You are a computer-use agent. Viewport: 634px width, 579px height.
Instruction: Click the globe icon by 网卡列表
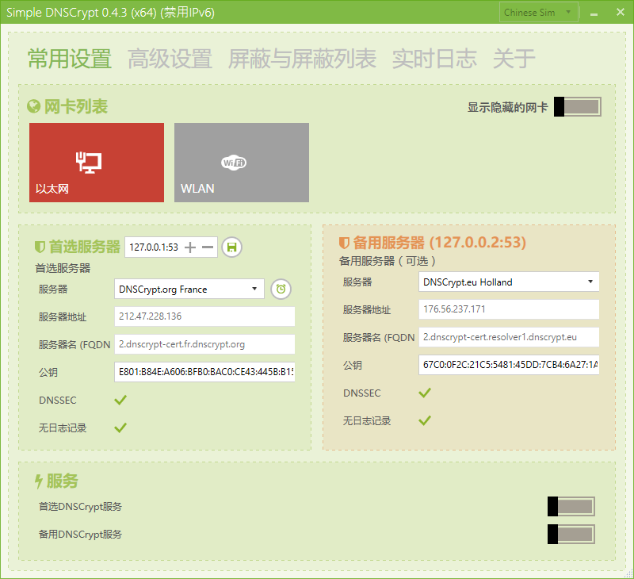pyautogui.click(x=33, y=106)
